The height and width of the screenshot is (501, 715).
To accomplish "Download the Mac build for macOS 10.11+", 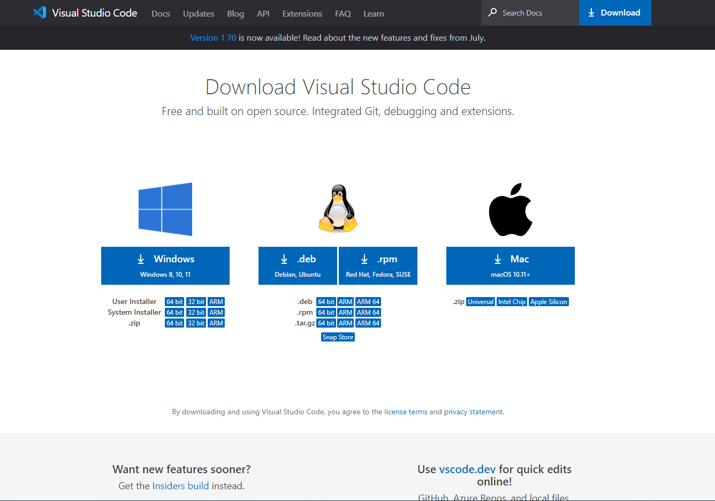I will pyautogui.click(x=510, y=265).
